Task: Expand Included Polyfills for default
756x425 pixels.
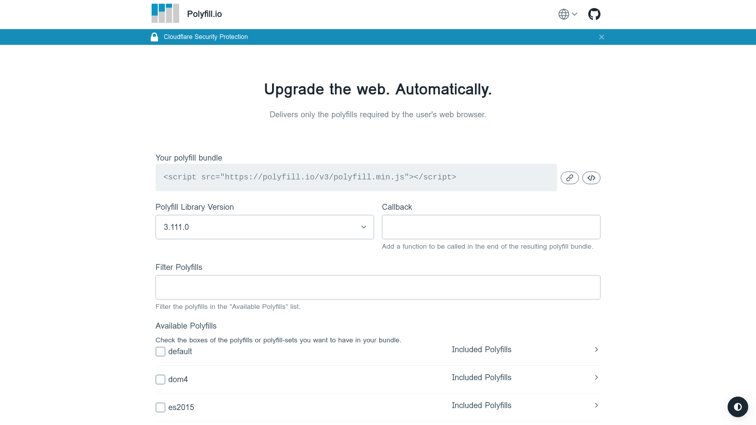Action: [526, 349]
